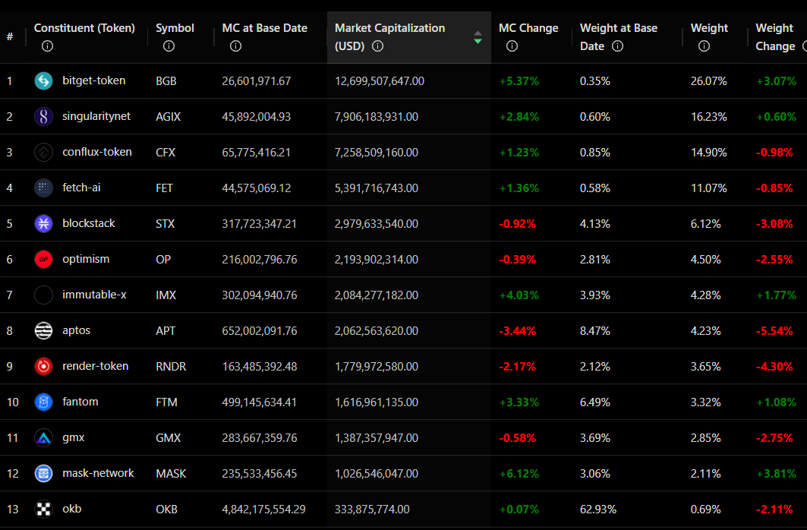Click the conflux-token logo icon
Screen dimensions: 807x530
click(x=44, y=153)
